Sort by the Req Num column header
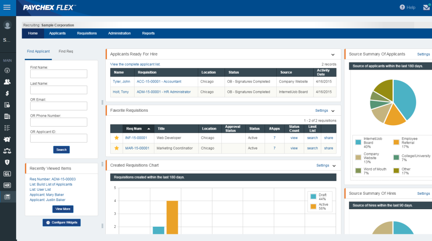The image size is (432, 241). (x=138, y=129)
